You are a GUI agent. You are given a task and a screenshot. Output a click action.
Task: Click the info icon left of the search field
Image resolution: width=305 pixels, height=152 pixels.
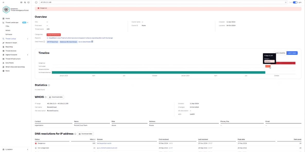coord(36,2)
